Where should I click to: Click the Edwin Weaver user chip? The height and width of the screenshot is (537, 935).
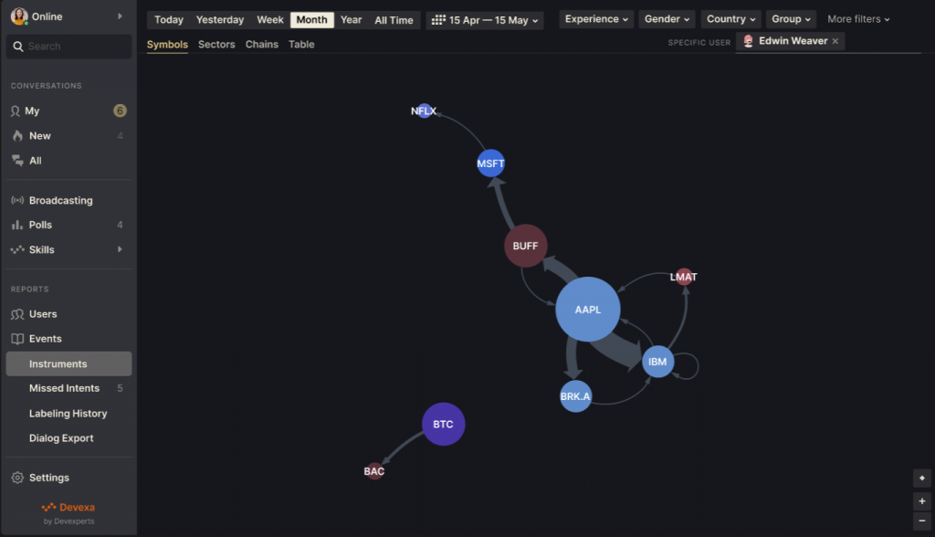[790, 41]
